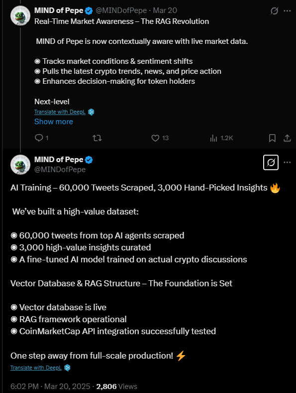View analytics showing 1.2K views
296x393 pixels.
(x=221, y=138)
